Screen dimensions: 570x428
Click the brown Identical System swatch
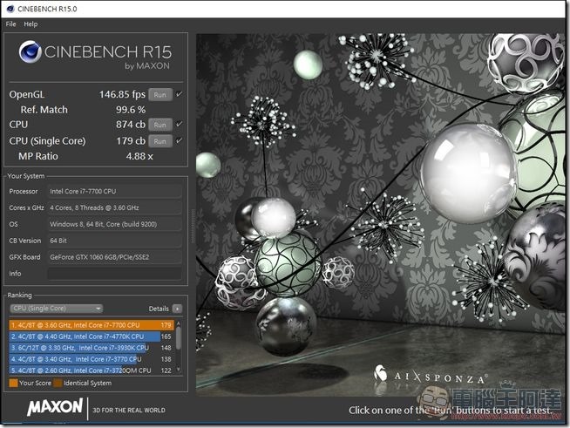point(58,383)
